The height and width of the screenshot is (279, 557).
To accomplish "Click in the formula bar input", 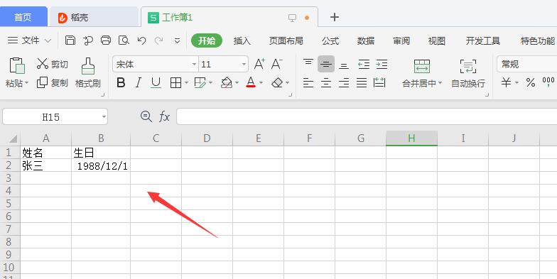I will point(367,116).
